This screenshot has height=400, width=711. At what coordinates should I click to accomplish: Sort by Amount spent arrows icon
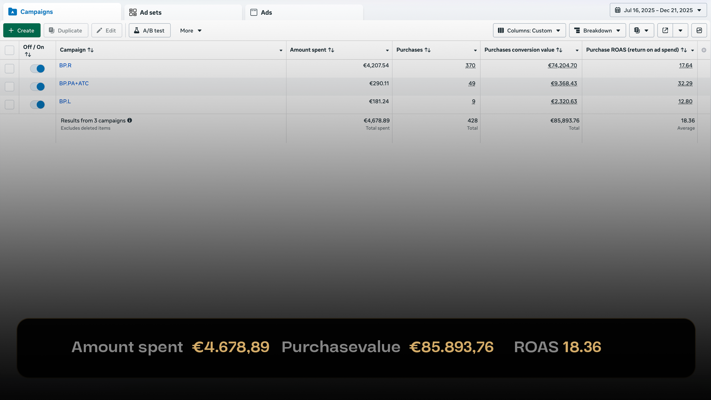[331, 50]
